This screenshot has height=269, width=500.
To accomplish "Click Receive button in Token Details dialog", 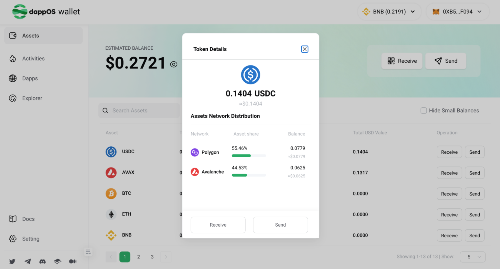I will coord(218,225).
